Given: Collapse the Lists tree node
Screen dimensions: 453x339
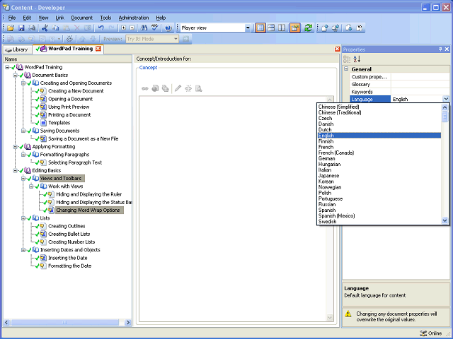Looking at the screenshot, I should pyautogui.click(x=23, y=218).
